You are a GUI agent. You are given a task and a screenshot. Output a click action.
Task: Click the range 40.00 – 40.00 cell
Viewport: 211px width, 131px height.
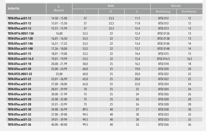point(59,124)
